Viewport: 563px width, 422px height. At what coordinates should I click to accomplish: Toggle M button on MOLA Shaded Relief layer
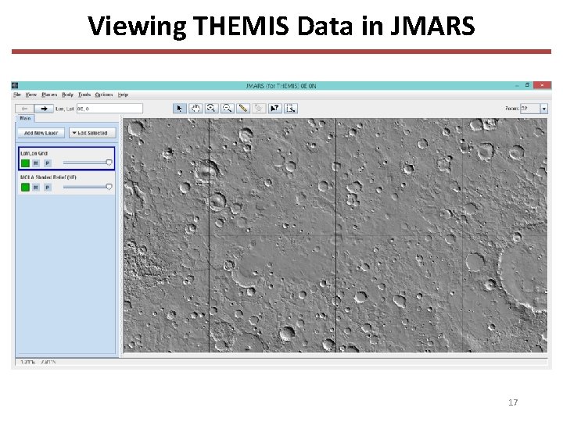pyautogui.click(x=36, y=188)
